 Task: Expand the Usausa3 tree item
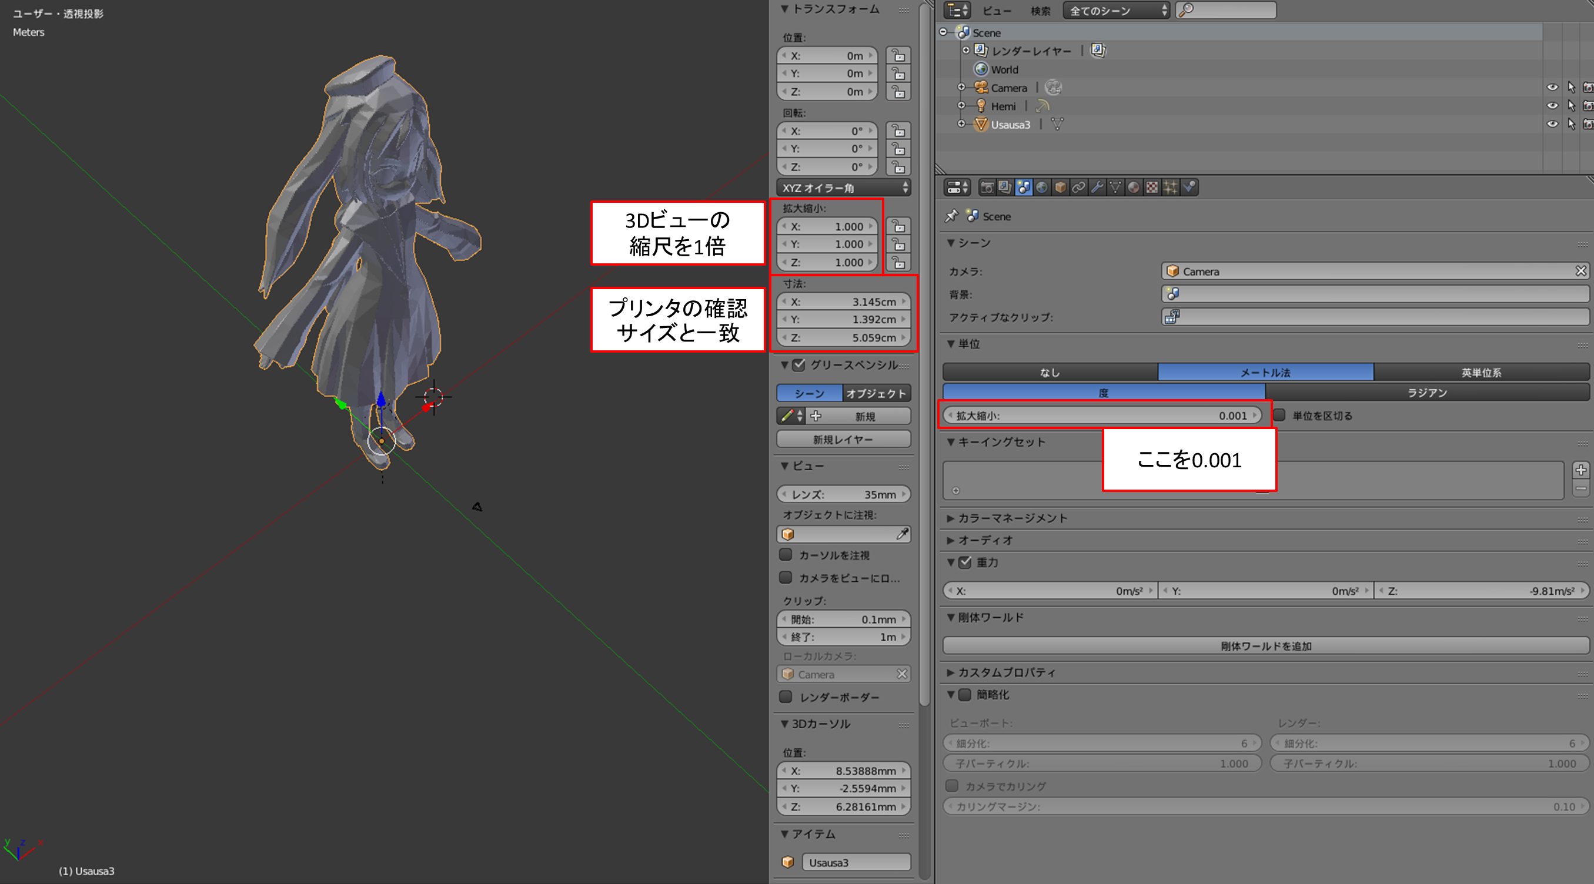961,125
